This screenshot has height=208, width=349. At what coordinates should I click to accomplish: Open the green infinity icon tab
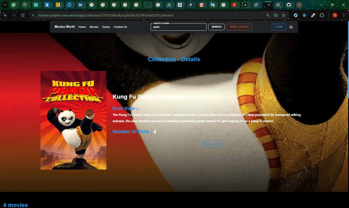pyautogui.click(x=36, y=5)
